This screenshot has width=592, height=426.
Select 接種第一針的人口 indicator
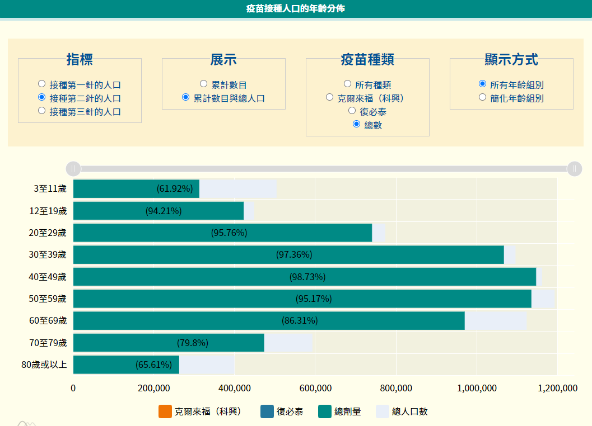click(x=41, y=83)
